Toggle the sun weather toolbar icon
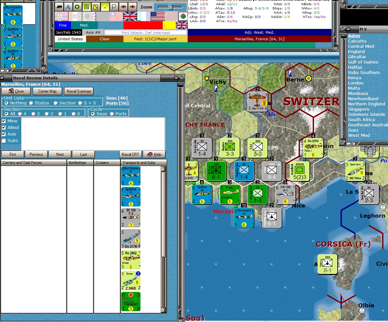The height and width of the screenshot is (322, 388). point(105,7)
